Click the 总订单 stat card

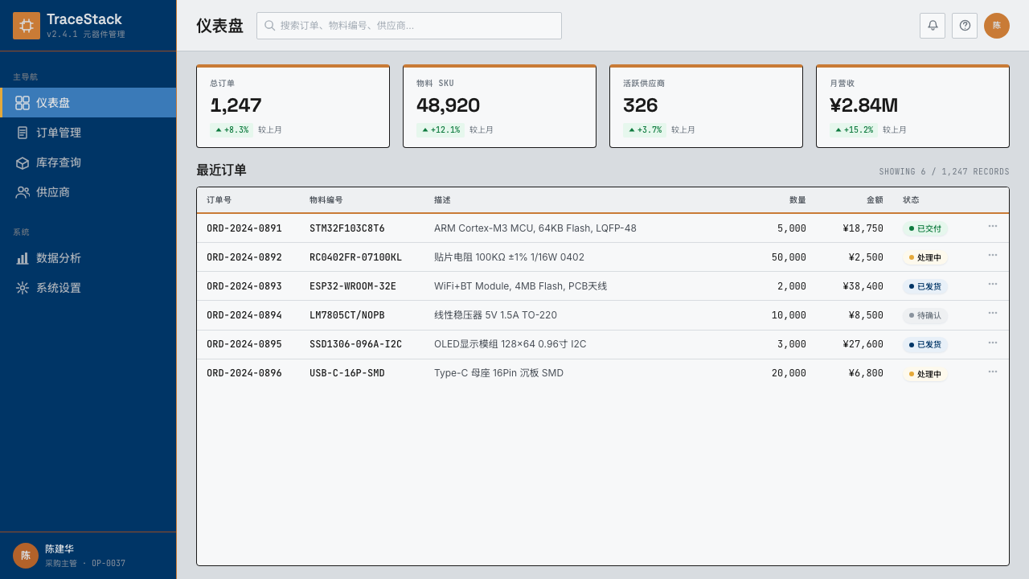(293, 106)
